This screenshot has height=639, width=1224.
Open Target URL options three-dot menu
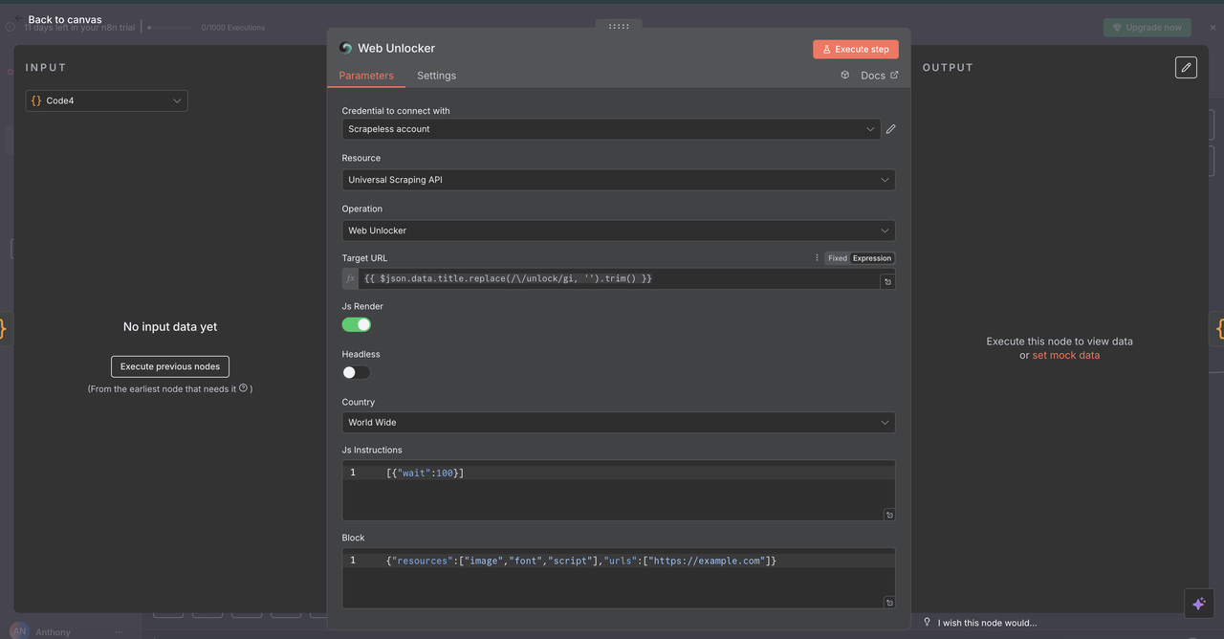click(817, 258)
